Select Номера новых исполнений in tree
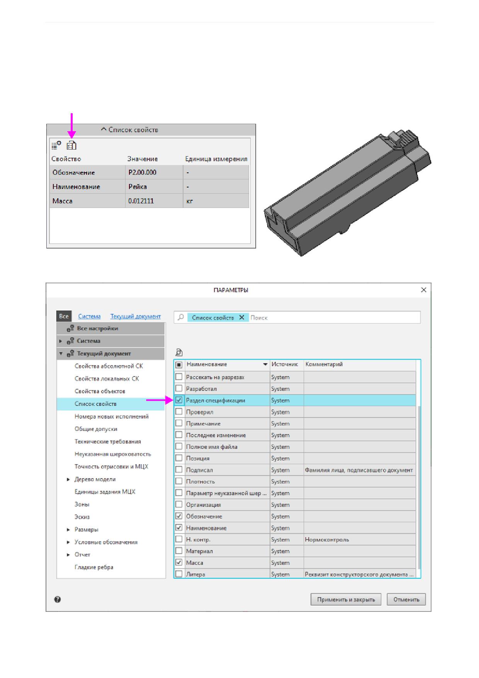The image size is (479, 678). coord(112,416)
